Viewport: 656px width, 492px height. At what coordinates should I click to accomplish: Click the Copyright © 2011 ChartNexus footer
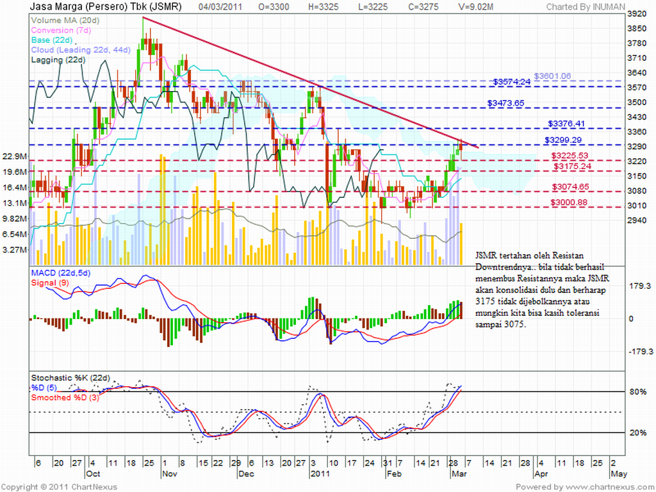tap(60, 487)
